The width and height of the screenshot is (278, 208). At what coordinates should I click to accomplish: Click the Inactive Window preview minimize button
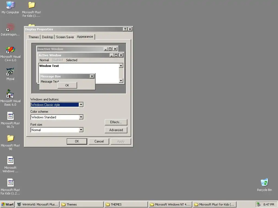coord(106,49)
